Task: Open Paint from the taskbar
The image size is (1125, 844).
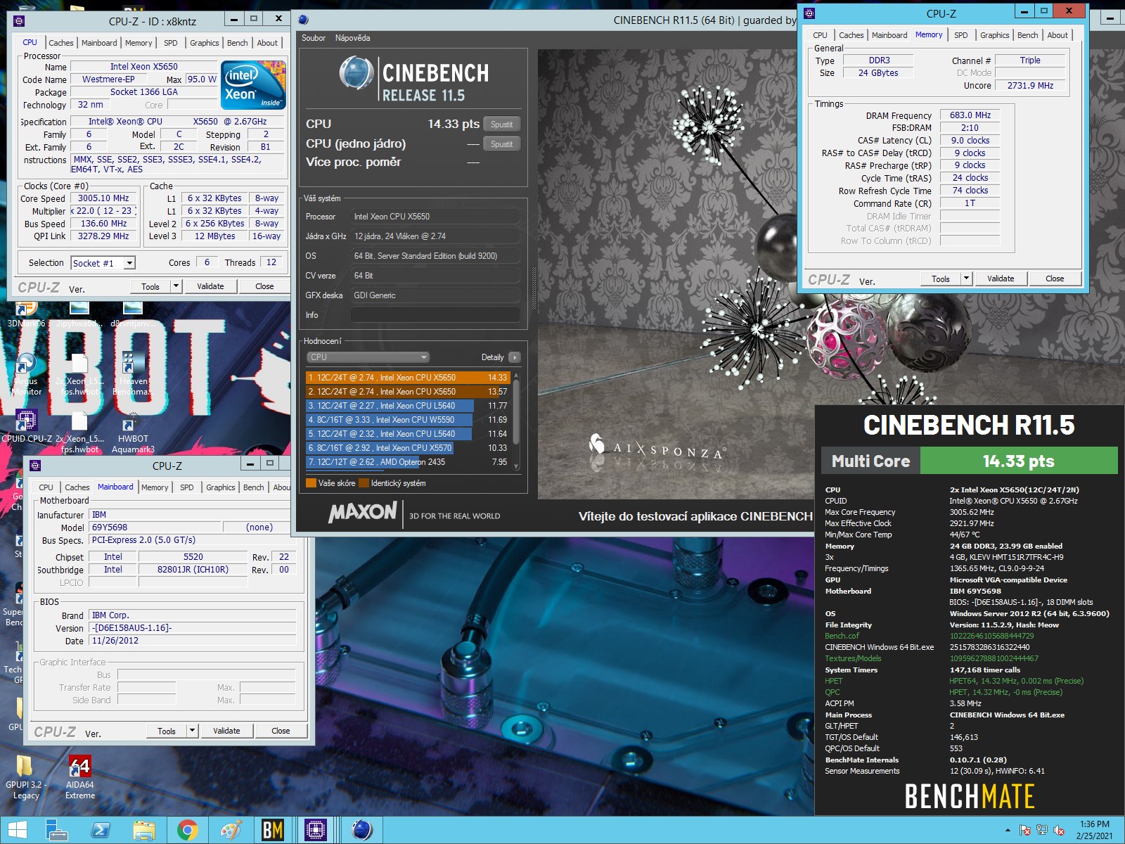Action: [231, 831]
